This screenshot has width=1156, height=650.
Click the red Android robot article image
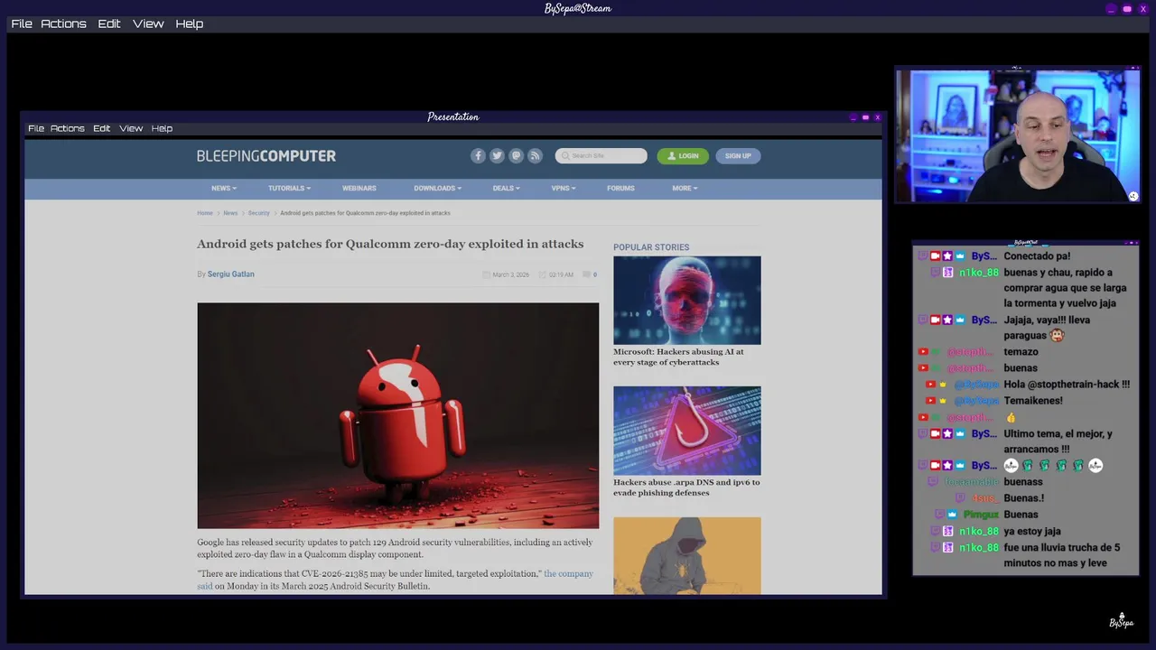coord(398,415)
